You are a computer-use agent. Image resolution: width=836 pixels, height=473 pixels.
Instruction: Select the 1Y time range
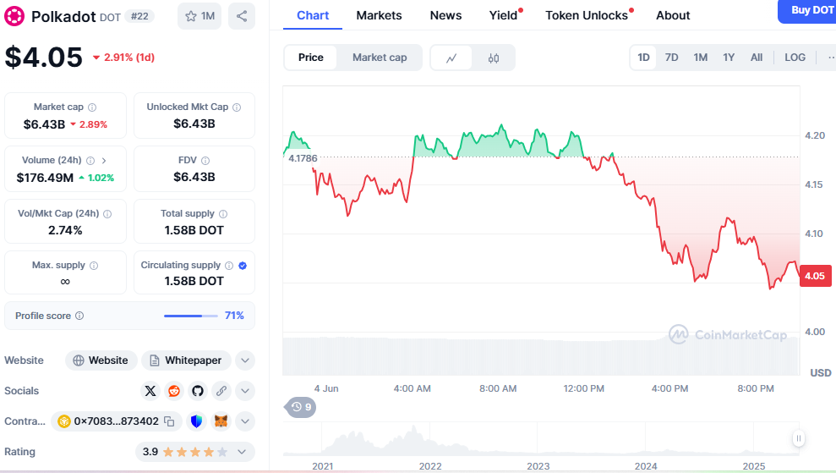tap(729, 58)
